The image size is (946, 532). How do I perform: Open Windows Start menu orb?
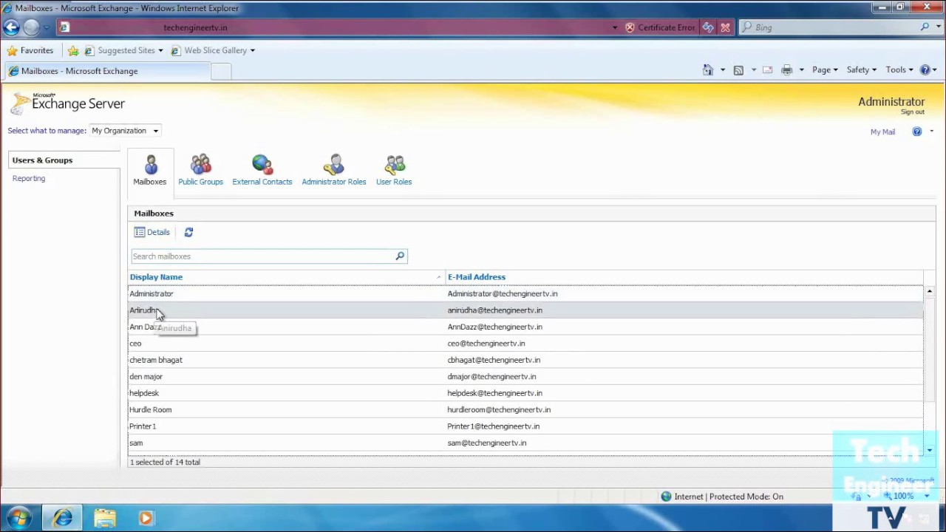point(18,518)
